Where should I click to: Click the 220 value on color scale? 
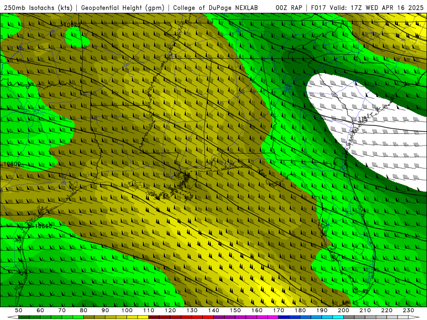[386, 310]
